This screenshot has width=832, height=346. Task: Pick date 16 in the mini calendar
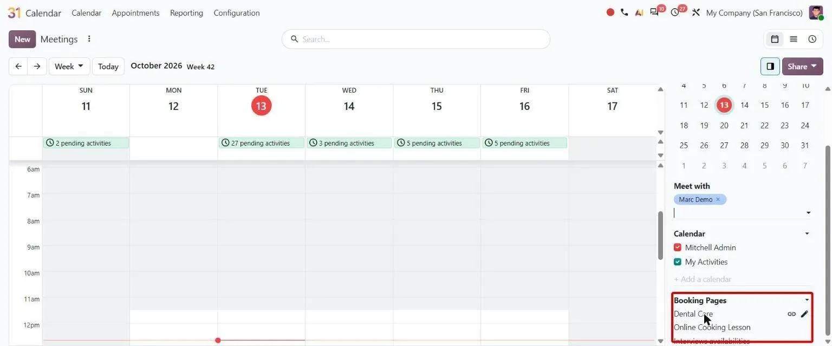point(785,105)
